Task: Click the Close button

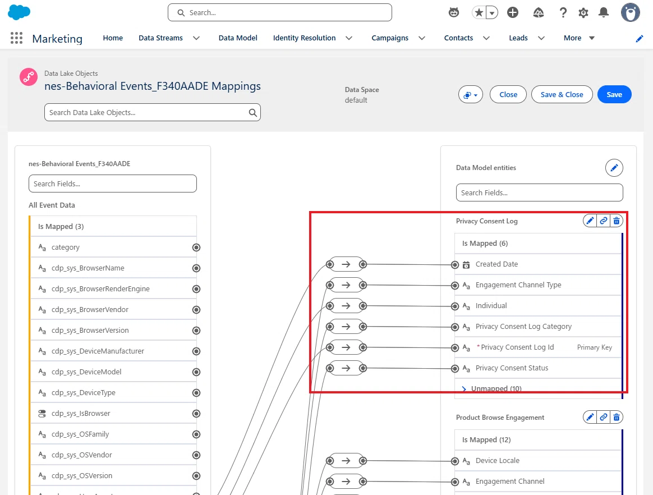Action: point(508,95)
